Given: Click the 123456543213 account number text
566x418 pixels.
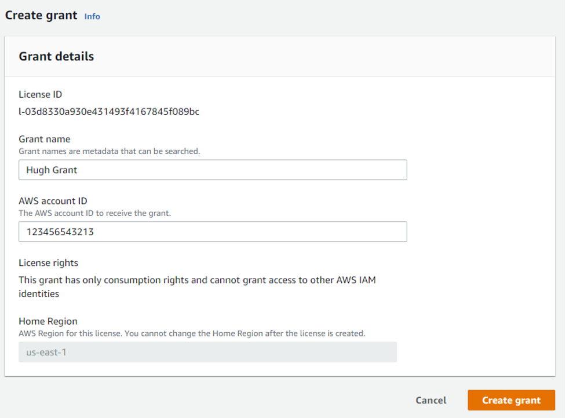Looking at the screenshot, I should point(60,232).
